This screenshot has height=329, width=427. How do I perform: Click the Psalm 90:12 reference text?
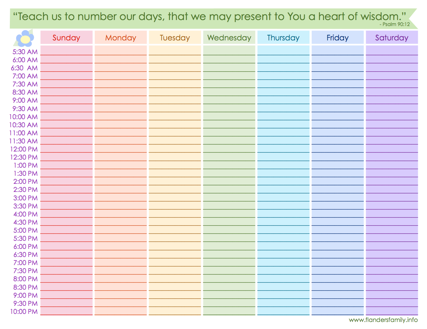pos(395,24)
